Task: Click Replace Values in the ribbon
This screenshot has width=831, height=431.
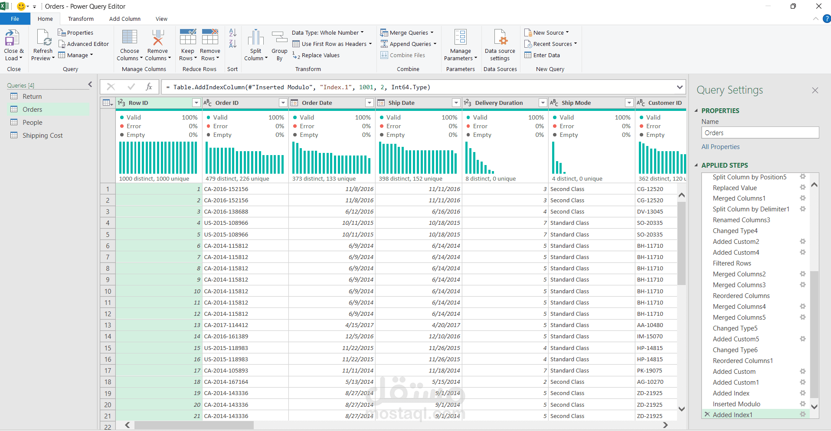Action: (x=316, y=55)
